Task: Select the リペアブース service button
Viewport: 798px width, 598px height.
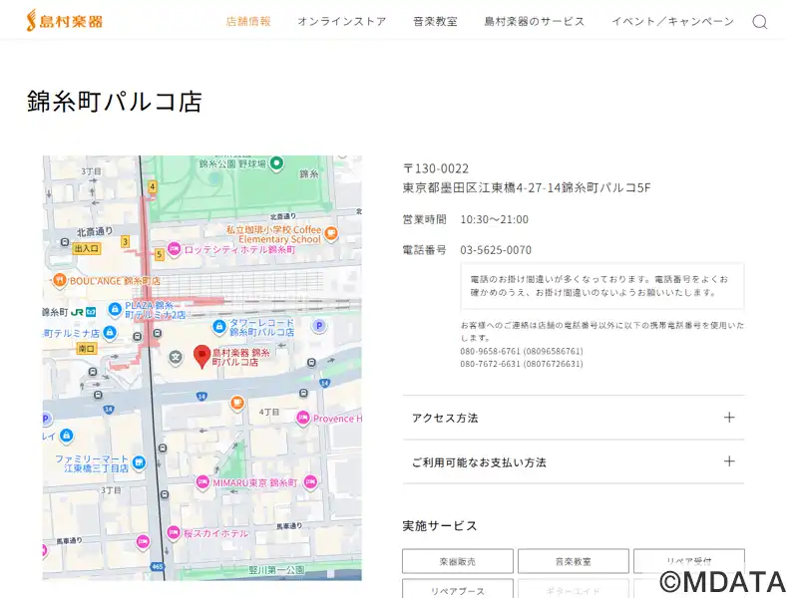Action: tap(458, 590)
